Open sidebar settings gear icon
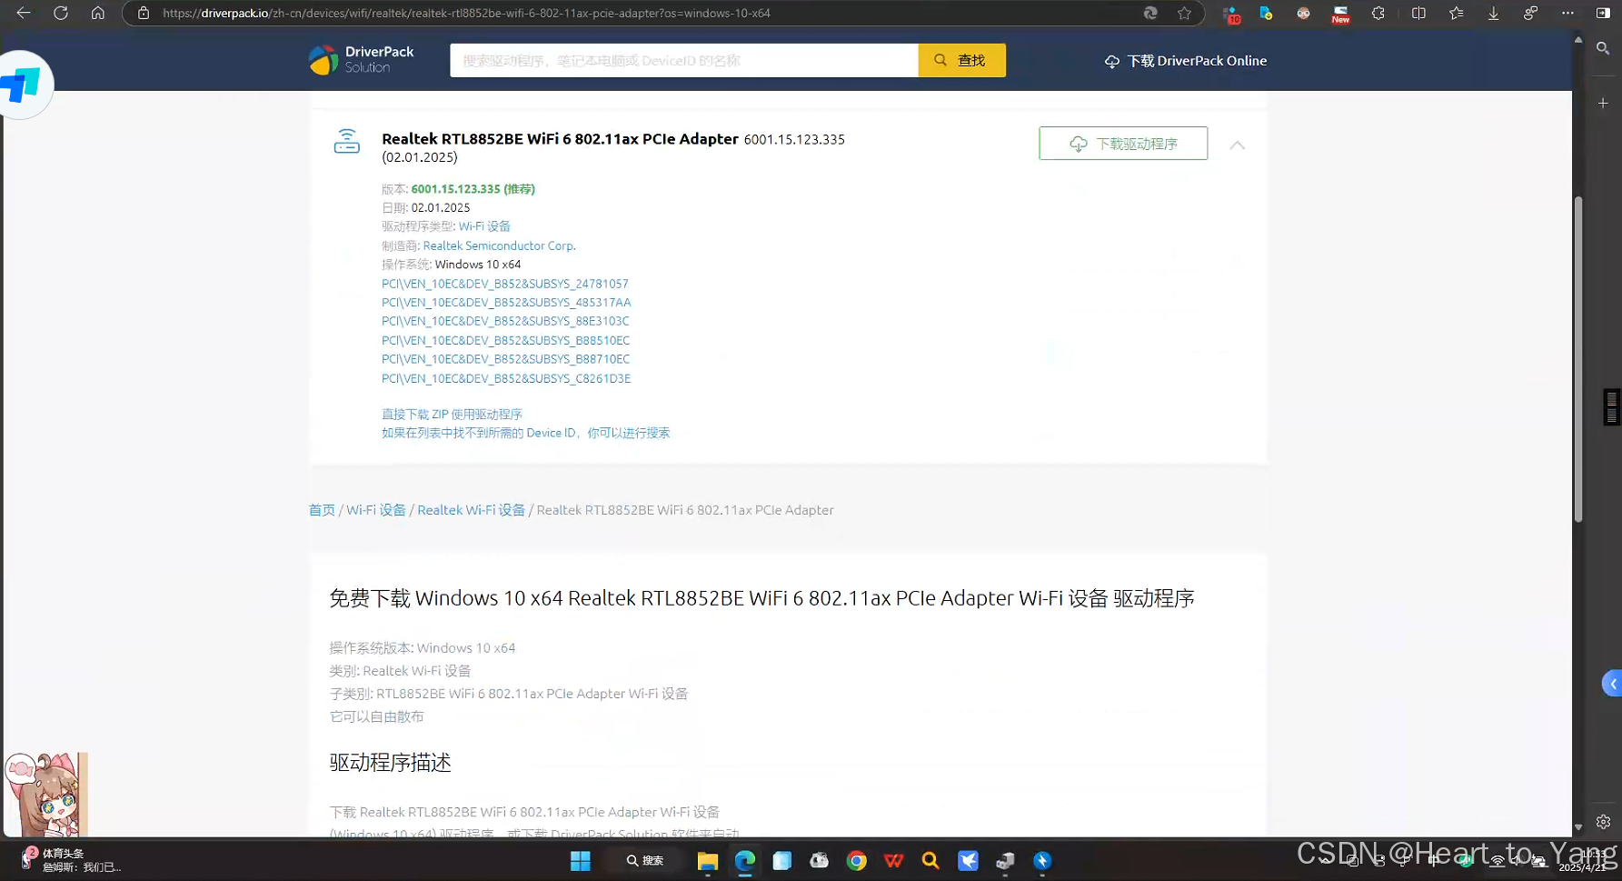The image size is (1622, 881). (1603, 821)
